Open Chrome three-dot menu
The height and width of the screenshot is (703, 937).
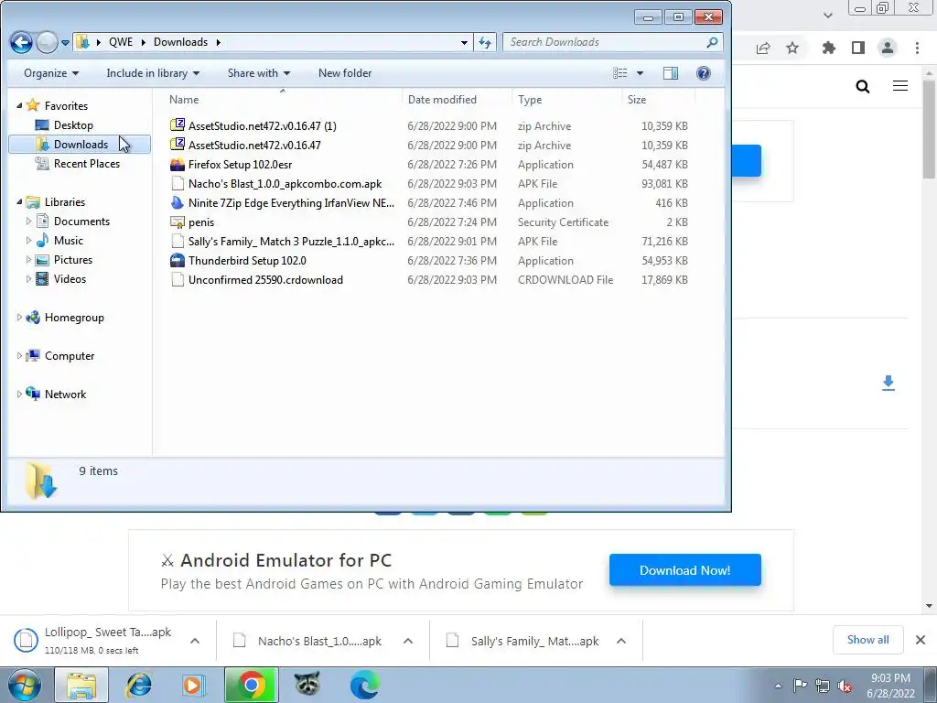click(917, 48)
